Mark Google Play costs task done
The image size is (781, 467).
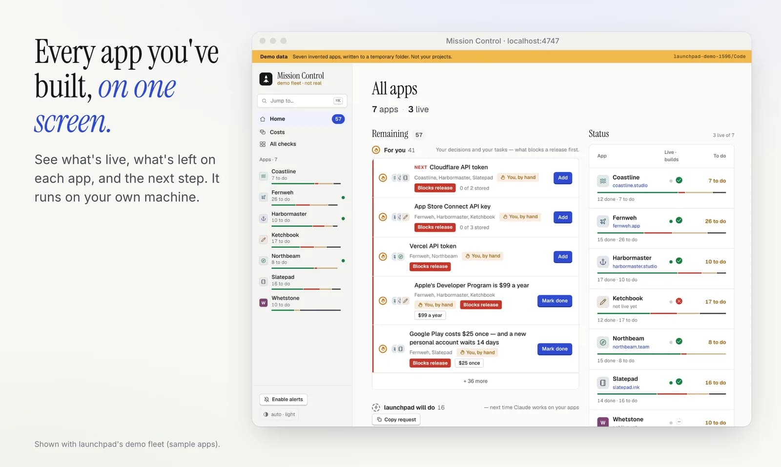[555, 349]
